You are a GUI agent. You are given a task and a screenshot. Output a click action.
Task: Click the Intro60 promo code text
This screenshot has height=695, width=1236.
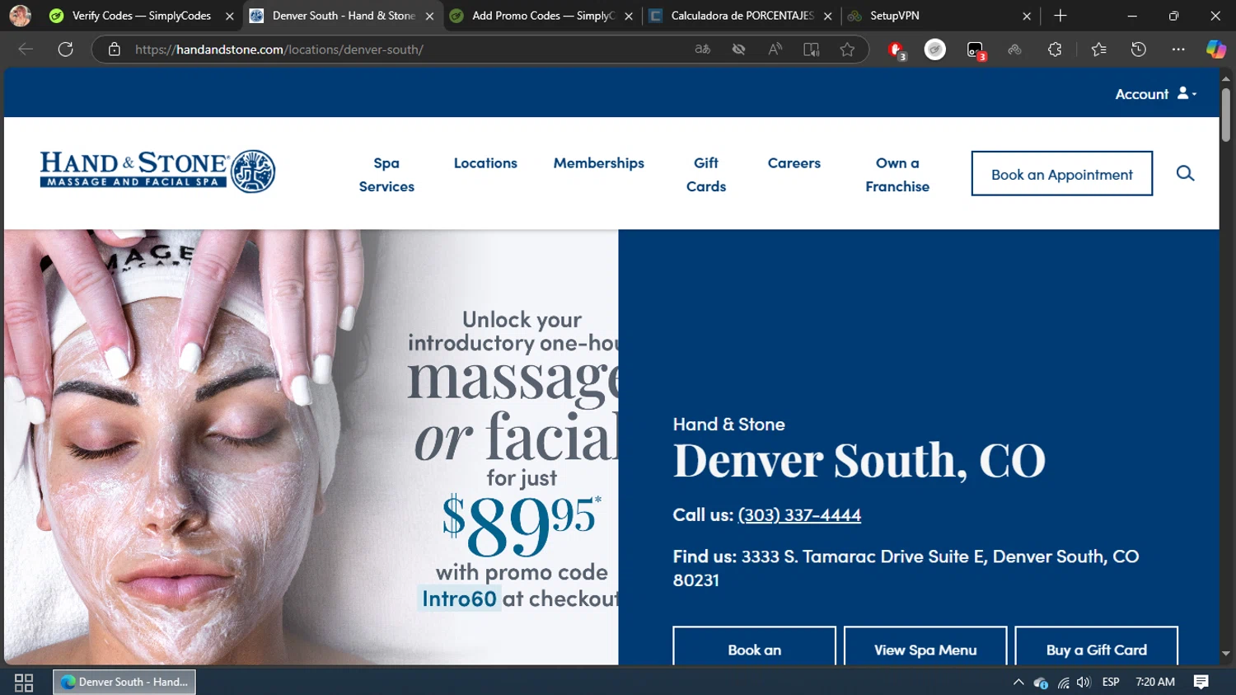coord(459,599)
